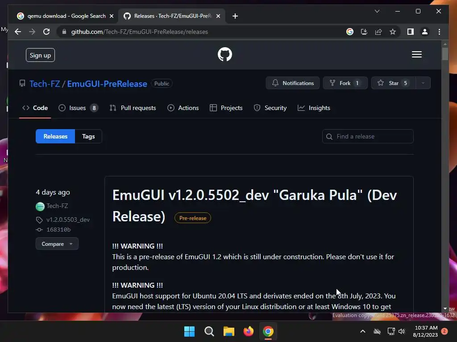
Task: Expand the Star list dropdown arrow
Action: coord(423,83)
